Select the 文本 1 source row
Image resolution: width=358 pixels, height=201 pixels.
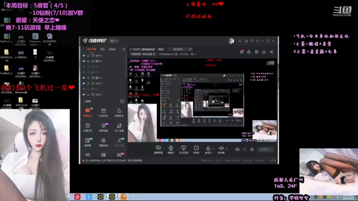103,95
